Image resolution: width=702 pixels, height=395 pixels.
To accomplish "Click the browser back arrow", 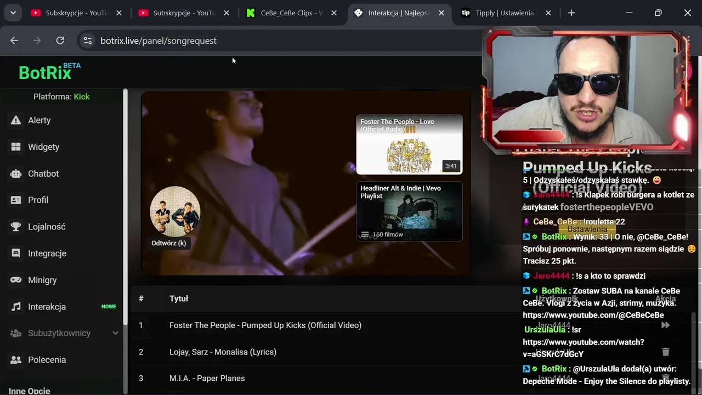I will [x=14, y=41].
